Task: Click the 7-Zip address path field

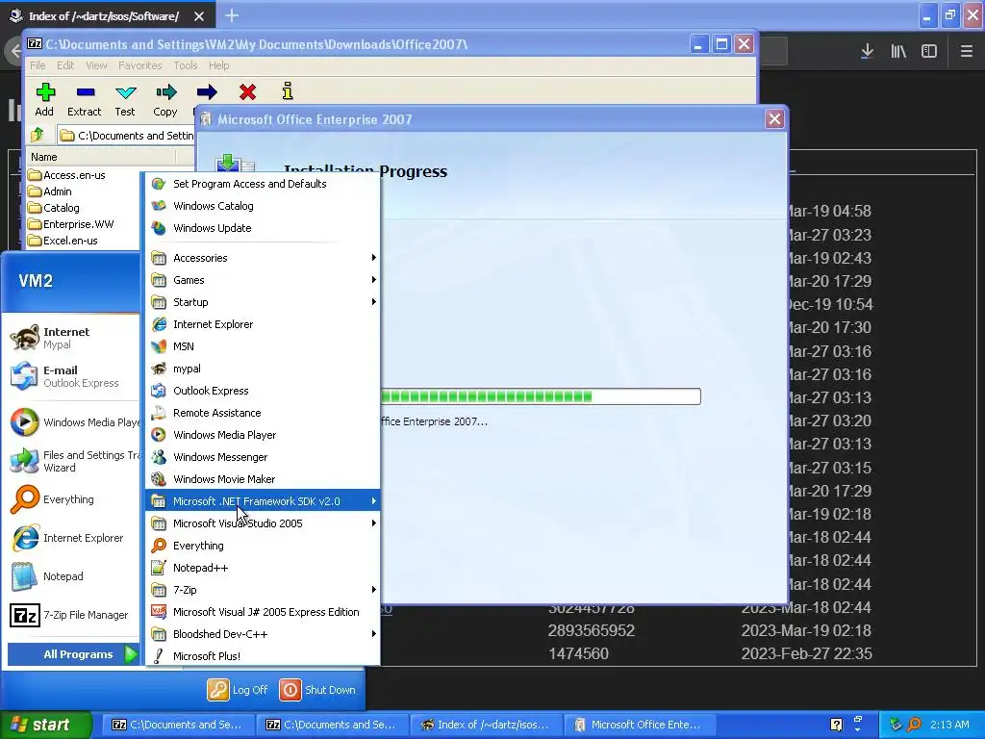Action: click(126, 135)
